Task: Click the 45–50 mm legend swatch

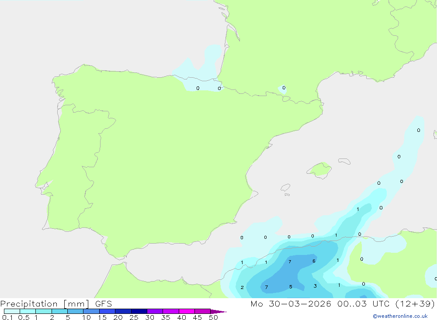Action: coord(202,311)
